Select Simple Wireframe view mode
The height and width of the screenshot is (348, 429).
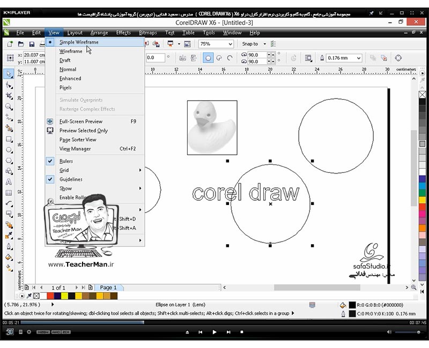[95, 42]
